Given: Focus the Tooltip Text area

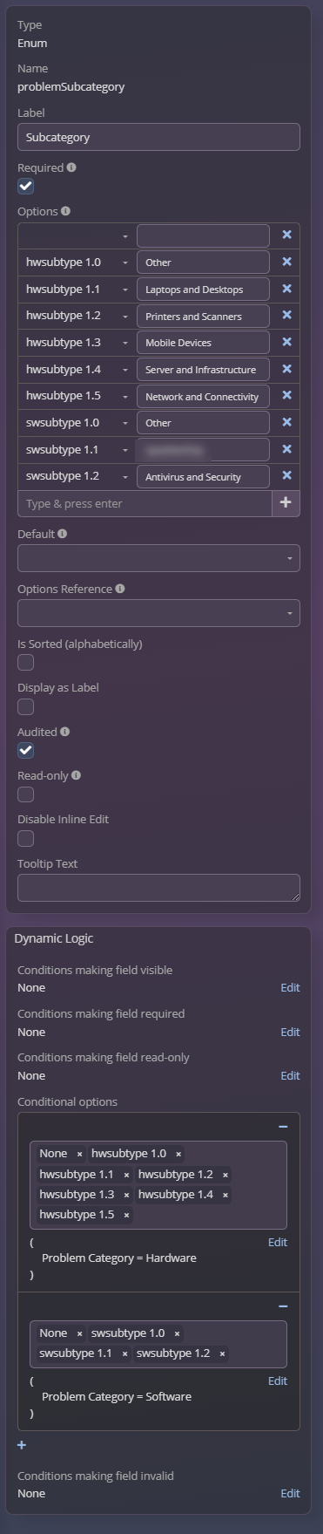Looking at the screenshot, I should coord(158,888).
